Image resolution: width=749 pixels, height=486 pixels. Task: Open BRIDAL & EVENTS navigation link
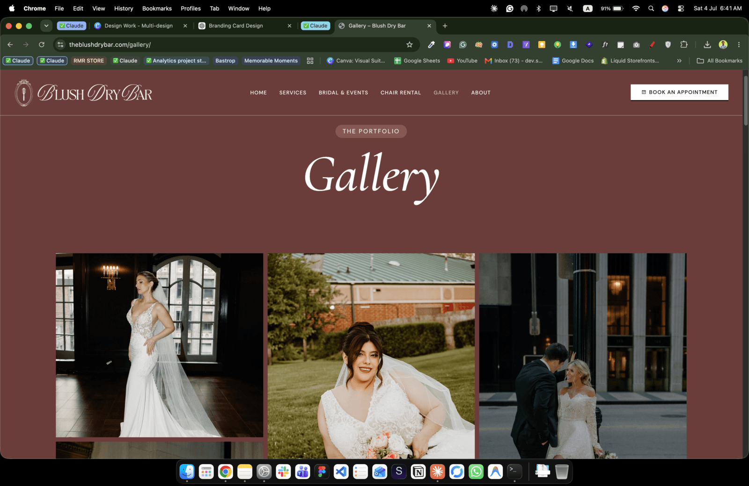[343, 93]
